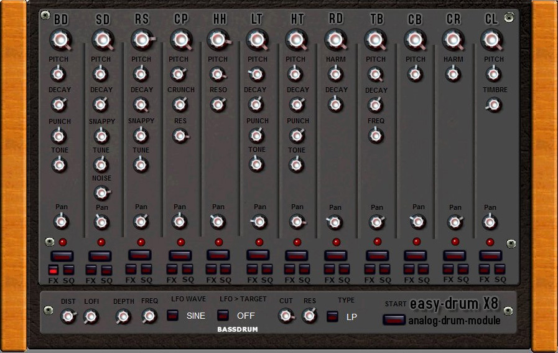Click the BD channel large volume knob
The width and height of the screenshot is (558, 353).
click(x=61, y=40)
